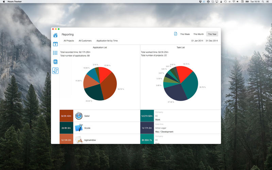Click Total number of applications: 89
The width and height of the screenshot is (272, 170).
pos(75,56)
